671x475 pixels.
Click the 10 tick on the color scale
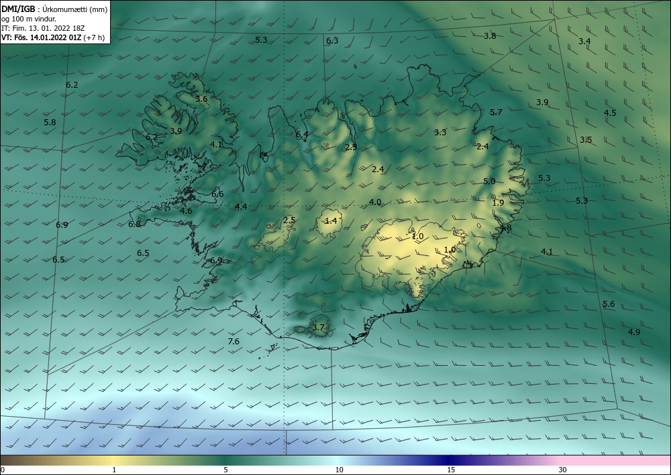pyautogui.click(x=340, y=470)
